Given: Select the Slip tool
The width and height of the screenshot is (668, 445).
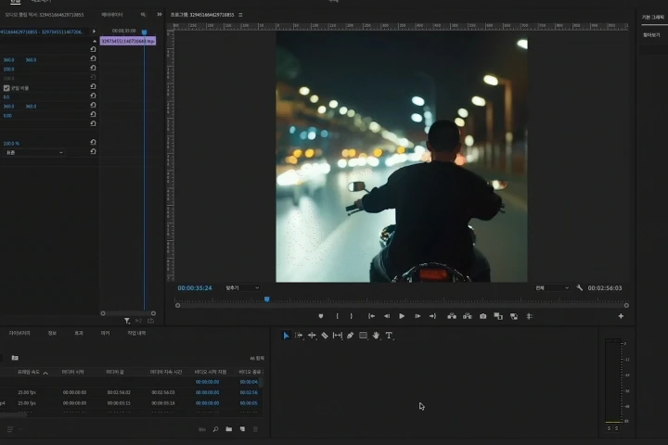Looking at the screenshot, I should 338,336.
